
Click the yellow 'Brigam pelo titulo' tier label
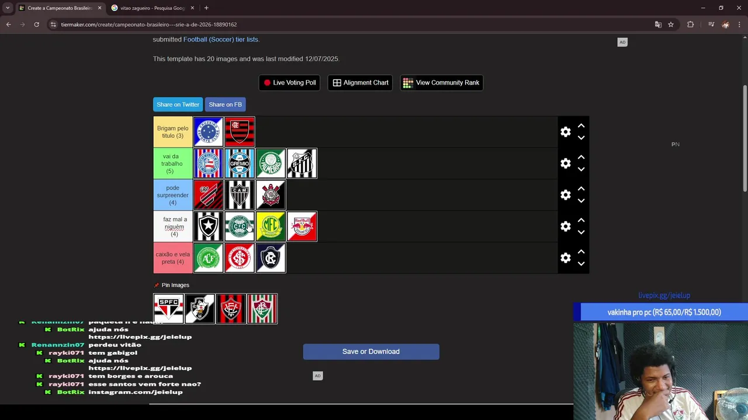pos(172,132)
